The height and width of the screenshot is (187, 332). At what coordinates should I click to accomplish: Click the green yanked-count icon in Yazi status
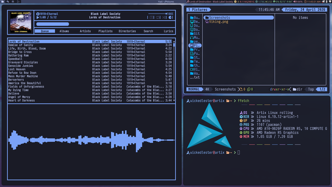point(248,89)
